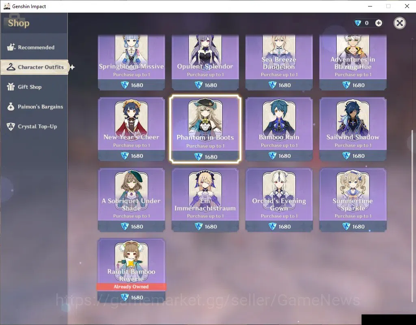Click the crystal price icon under Phantom in Boots
Image resolution: width=416 pixels, height=325 pixels.
click(198, 157)
